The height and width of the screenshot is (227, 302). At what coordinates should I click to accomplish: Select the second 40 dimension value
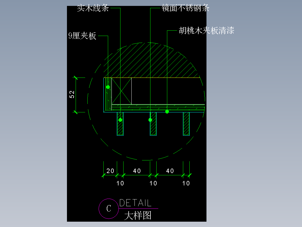(170, 171)
